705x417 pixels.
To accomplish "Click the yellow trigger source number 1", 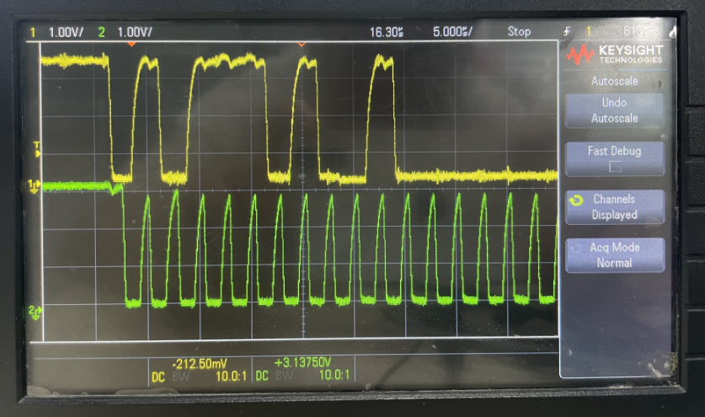I will 588,31.
